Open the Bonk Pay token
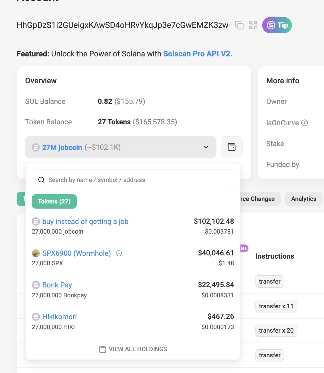 [57, 285]
